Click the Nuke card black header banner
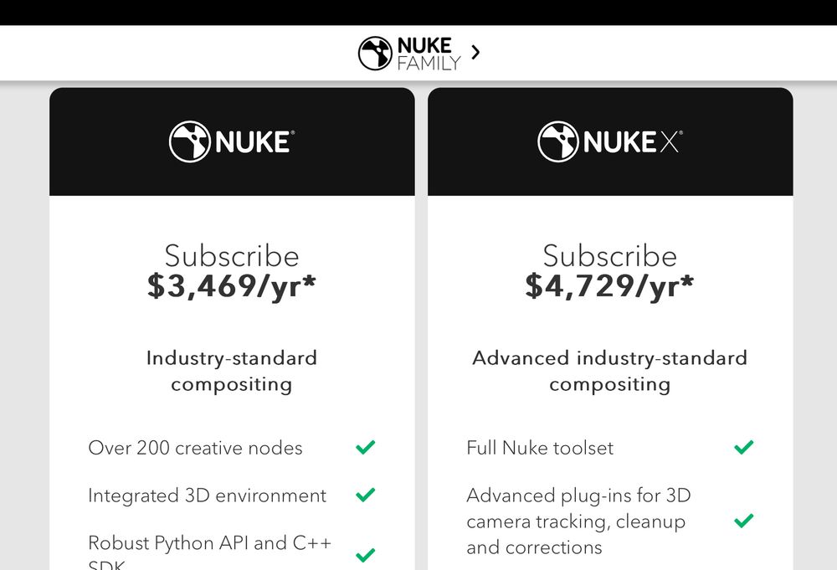 [x=232, y=141]
